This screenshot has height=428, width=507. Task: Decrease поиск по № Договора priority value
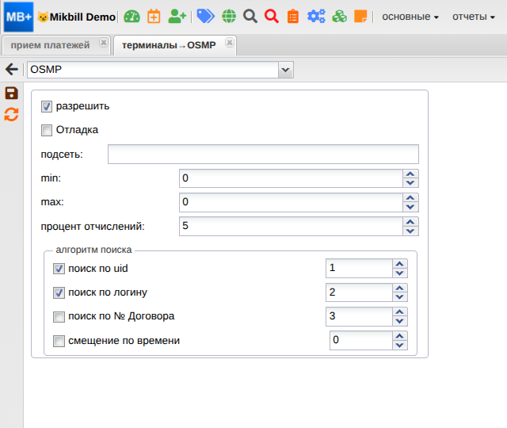tap(400, 321)
